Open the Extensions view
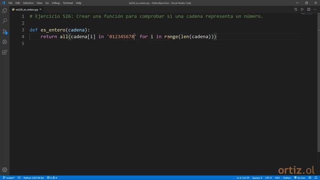Screen dimensions: 320x180 pos(4,52)
